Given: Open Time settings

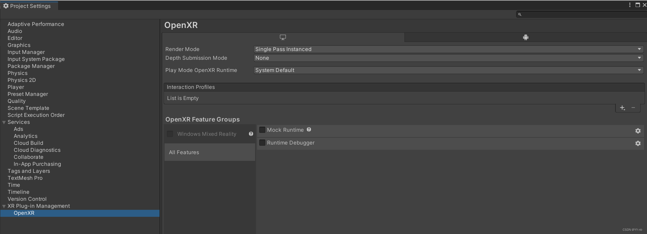Looking at the screenshot, I should pos(14,185).
